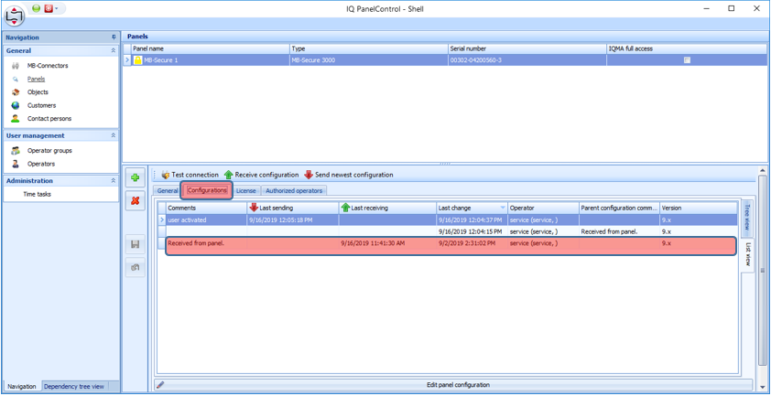
Task: Switch to vertical Tree view tab
Action: (x=746, y=219)
